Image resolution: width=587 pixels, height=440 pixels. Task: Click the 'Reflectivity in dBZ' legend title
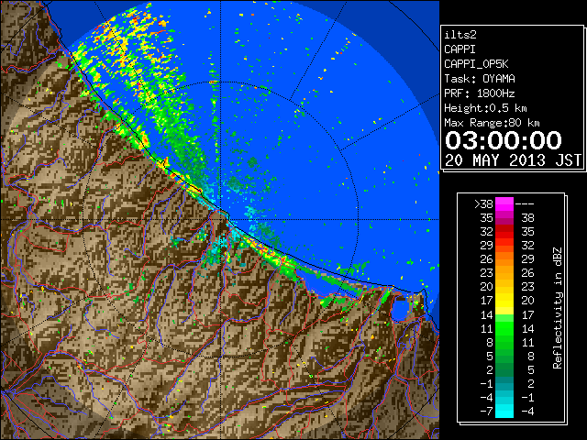[x=558, y=308]
